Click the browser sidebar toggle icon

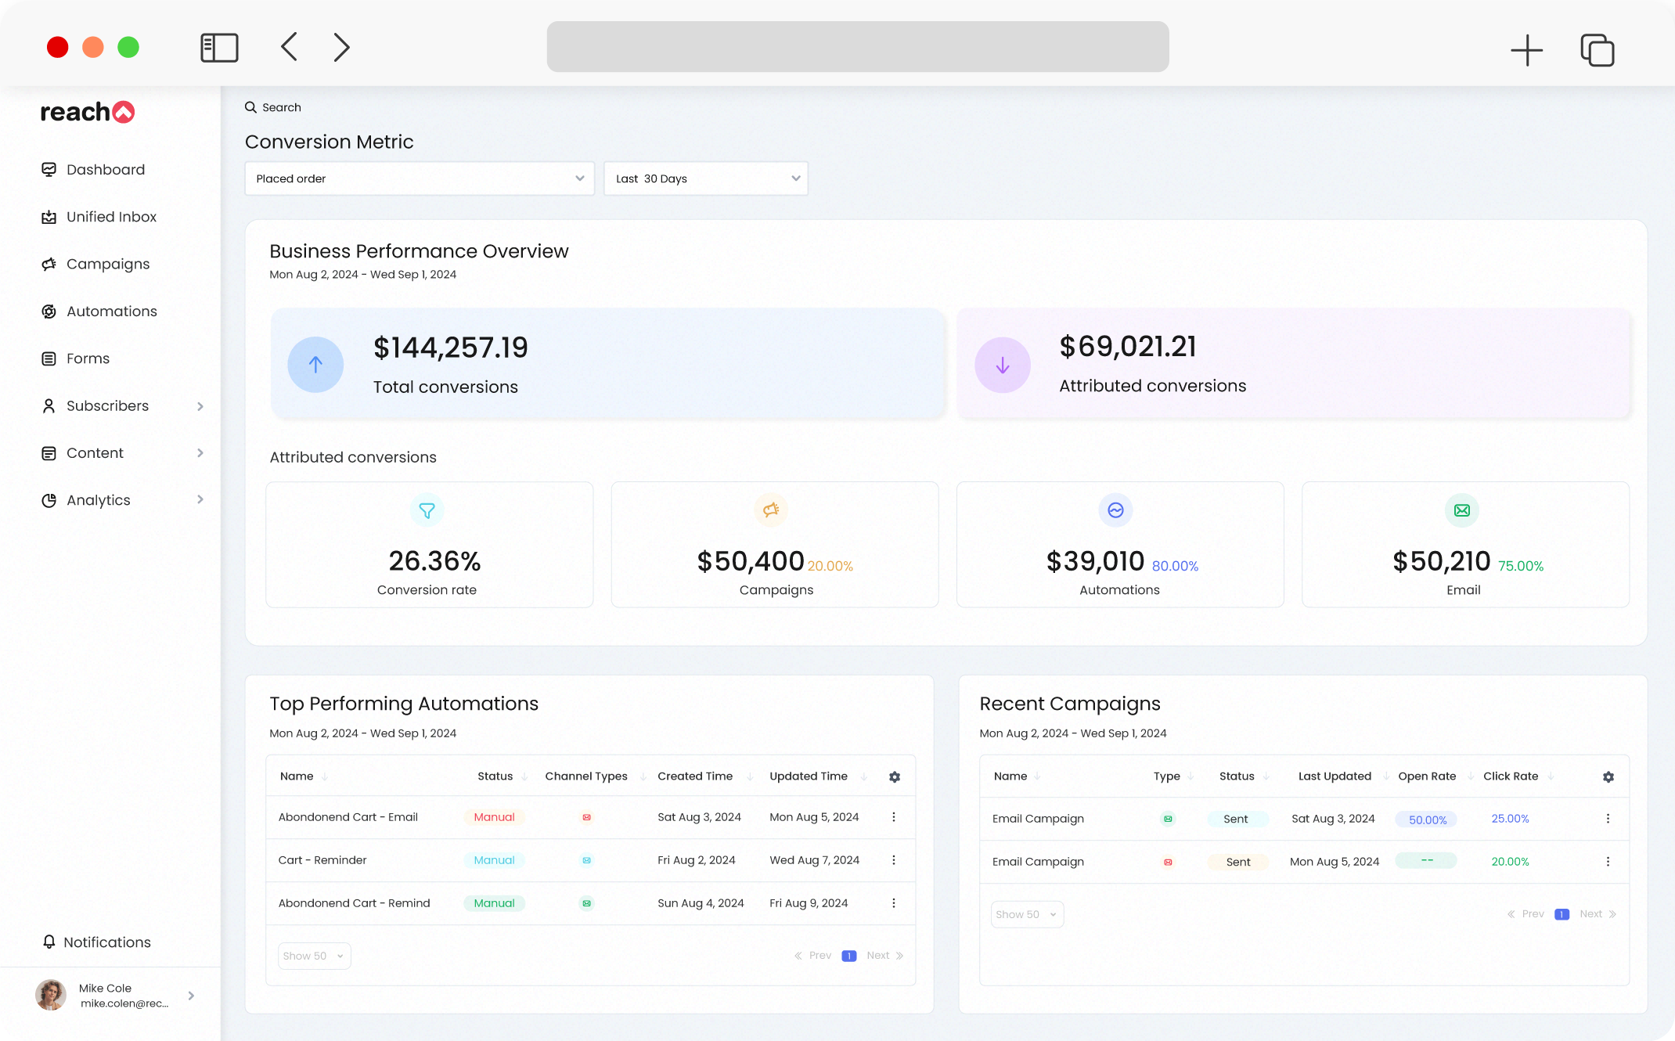219,48
